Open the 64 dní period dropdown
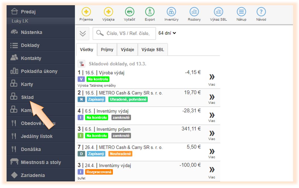This screenshot has width=299, height=188. [167, 33]
